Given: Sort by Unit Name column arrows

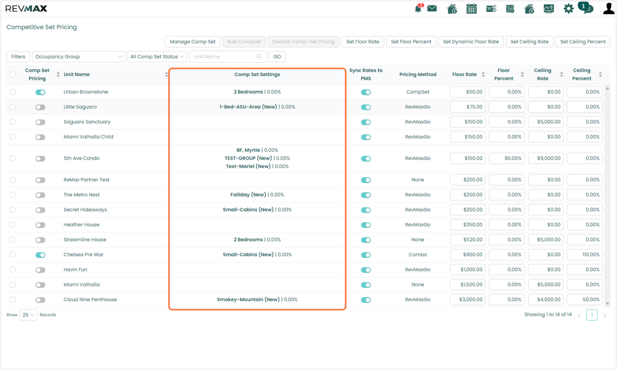Looking at the screenshot, I should tap(166, 75).
